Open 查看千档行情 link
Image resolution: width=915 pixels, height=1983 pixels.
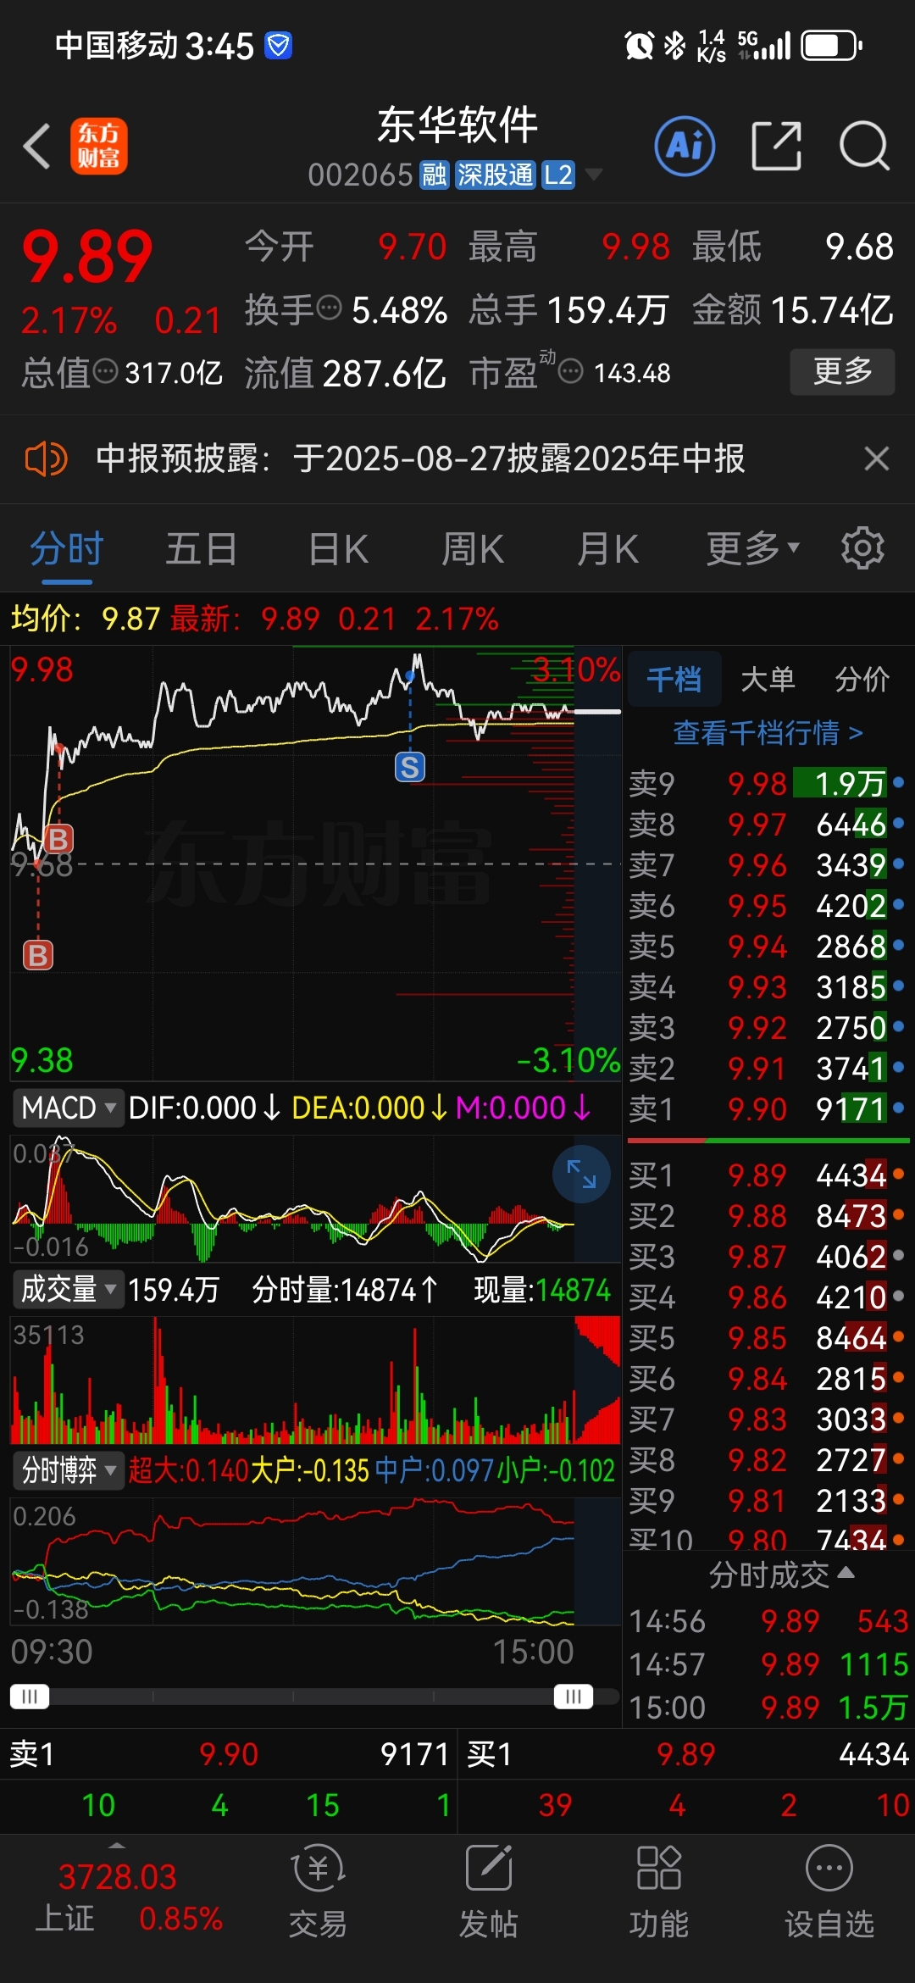[x=768, y=732]
